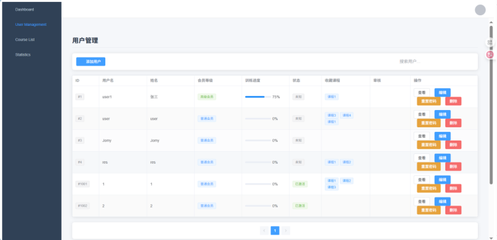This screenshot has height=240, width=497.
Task: Reset password for row #2
Action: [x=429, y=123]
